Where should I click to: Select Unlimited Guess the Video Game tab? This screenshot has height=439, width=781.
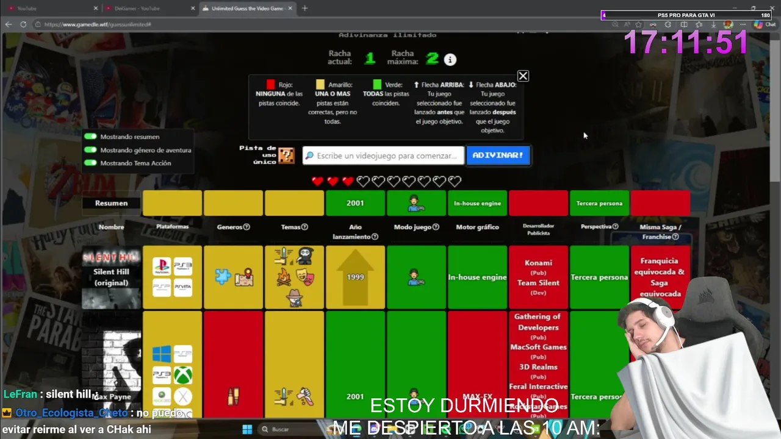[247, 8]
